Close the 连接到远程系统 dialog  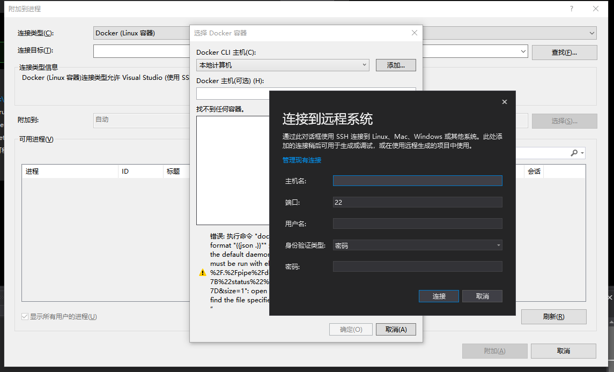click(505, 102)
